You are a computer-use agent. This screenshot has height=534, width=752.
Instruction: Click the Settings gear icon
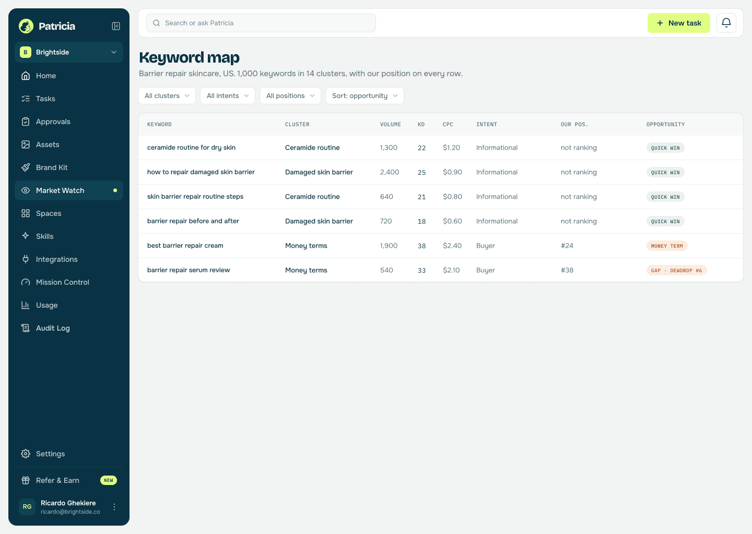pyautogui.click(x=26, y=454)
